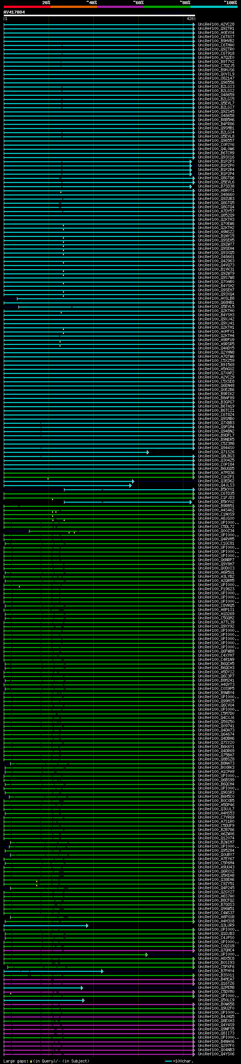
Task: Select the UniRef100_B9T7V2 label
Action: tap(216, 62)
